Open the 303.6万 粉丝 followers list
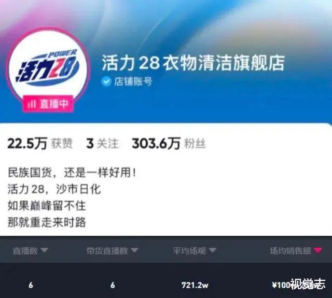332x298 pixels. click(169, 144)
